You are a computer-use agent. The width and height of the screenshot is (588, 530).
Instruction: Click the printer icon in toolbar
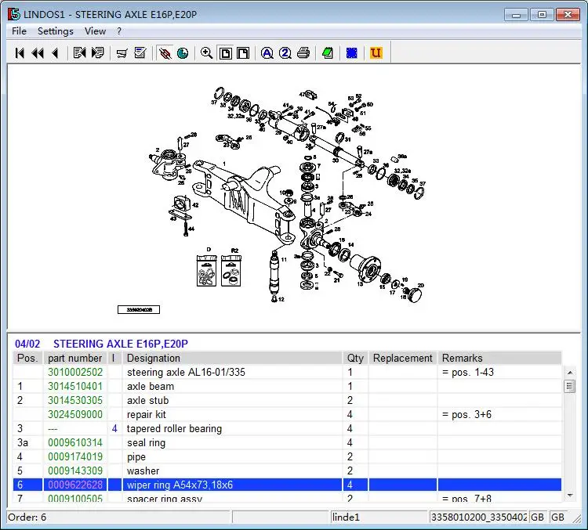(x=303, y=53)
